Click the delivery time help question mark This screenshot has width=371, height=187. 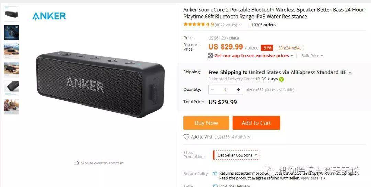coord(281,79)
